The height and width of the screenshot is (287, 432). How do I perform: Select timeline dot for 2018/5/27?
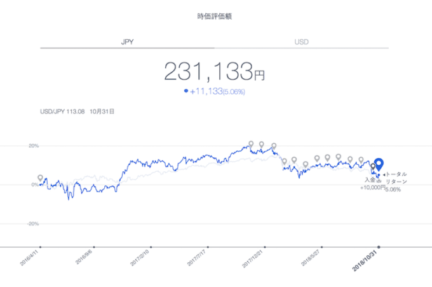click(x=322, y=247)
